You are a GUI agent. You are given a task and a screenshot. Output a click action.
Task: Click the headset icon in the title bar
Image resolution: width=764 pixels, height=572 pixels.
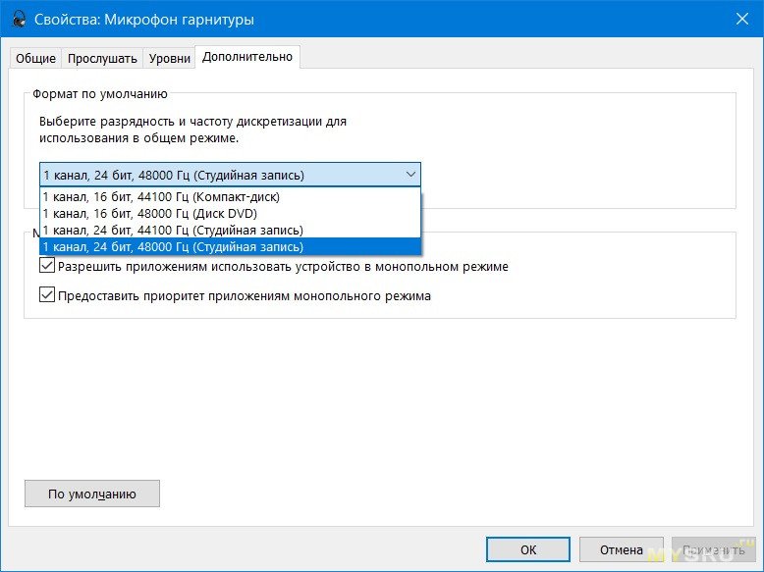tap(17, 19)
